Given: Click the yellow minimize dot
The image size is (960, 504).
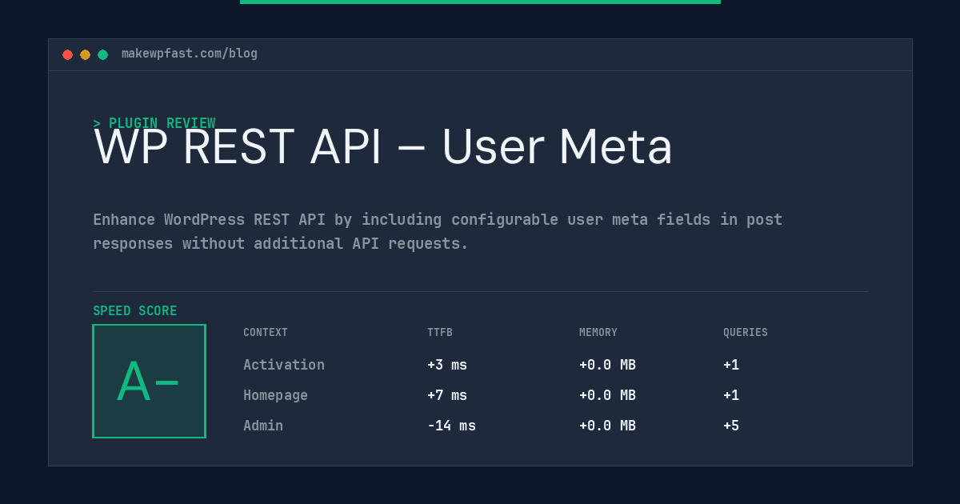Looking at the screenshot, I should (x=85, y=54).
